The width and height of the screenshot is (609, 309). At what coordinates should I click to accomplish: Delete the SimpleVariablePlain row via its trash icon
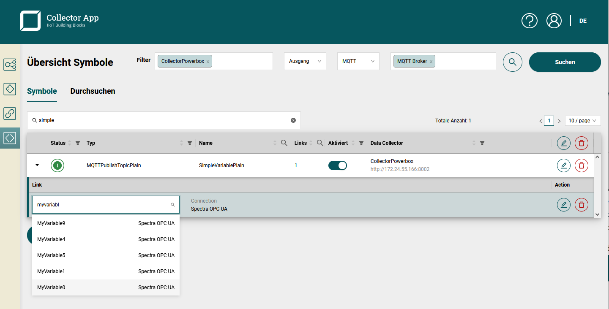click(582, 165)
